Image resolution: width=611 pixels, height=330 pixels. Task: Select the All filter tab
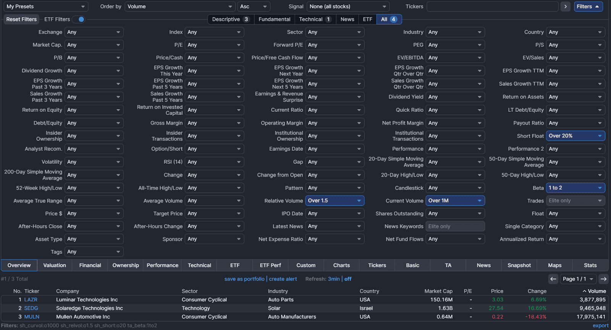(389, 19)
